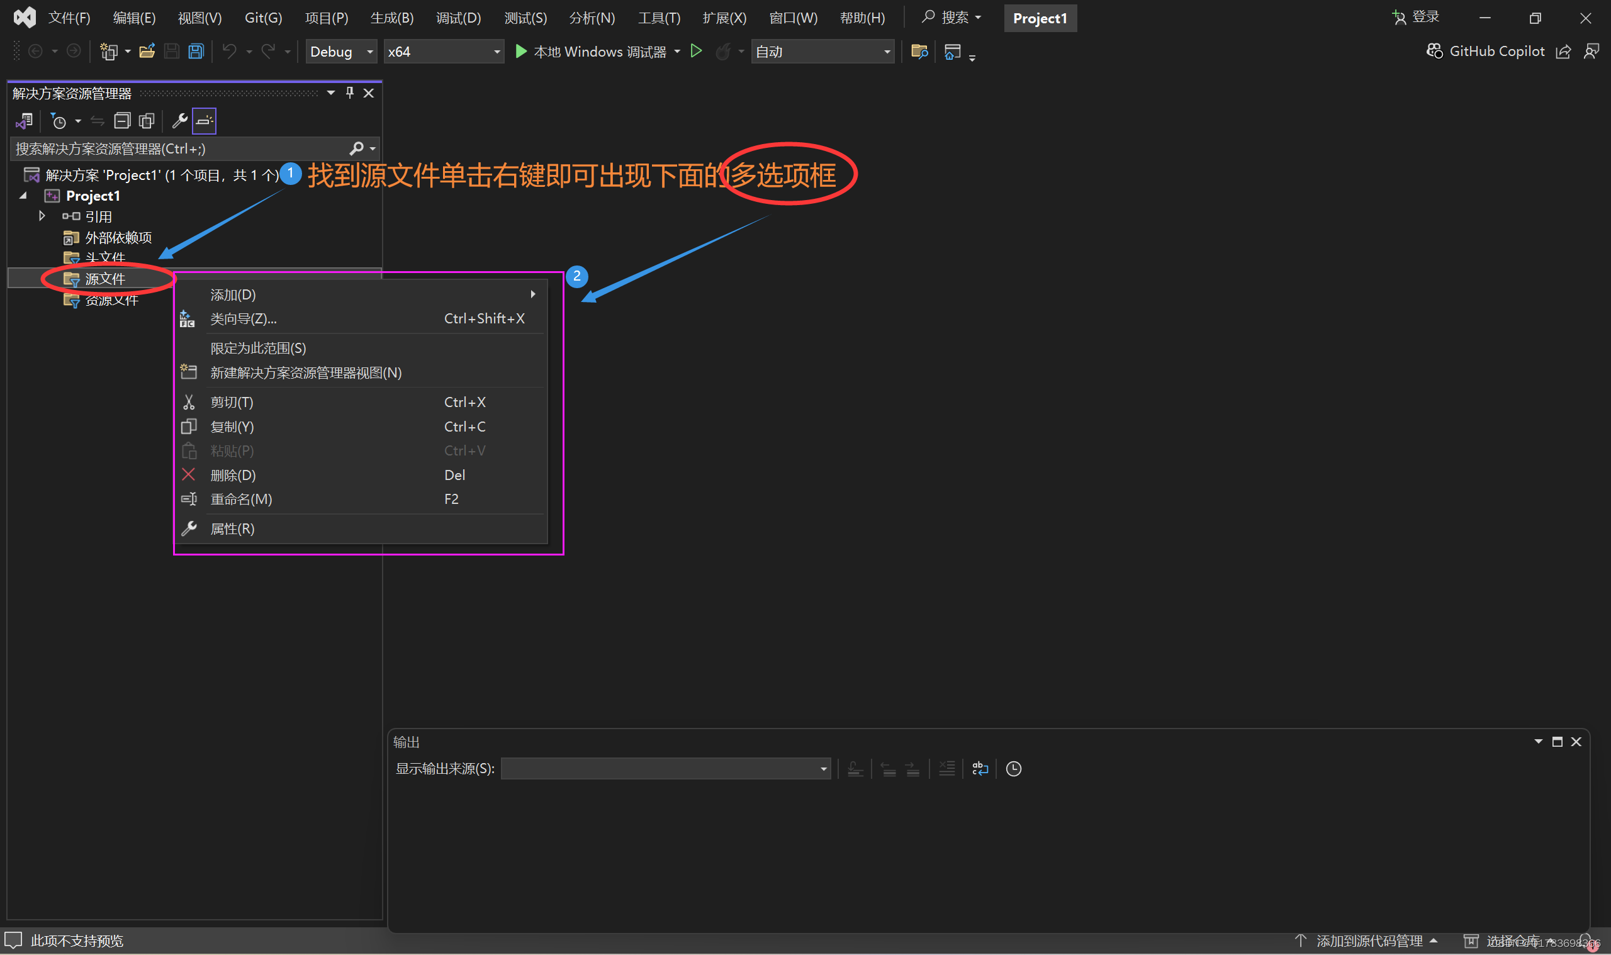The image size is (1611, 955).
Task: Click 添加到源代码管理 in status bar
Action: click(1366, 941)
